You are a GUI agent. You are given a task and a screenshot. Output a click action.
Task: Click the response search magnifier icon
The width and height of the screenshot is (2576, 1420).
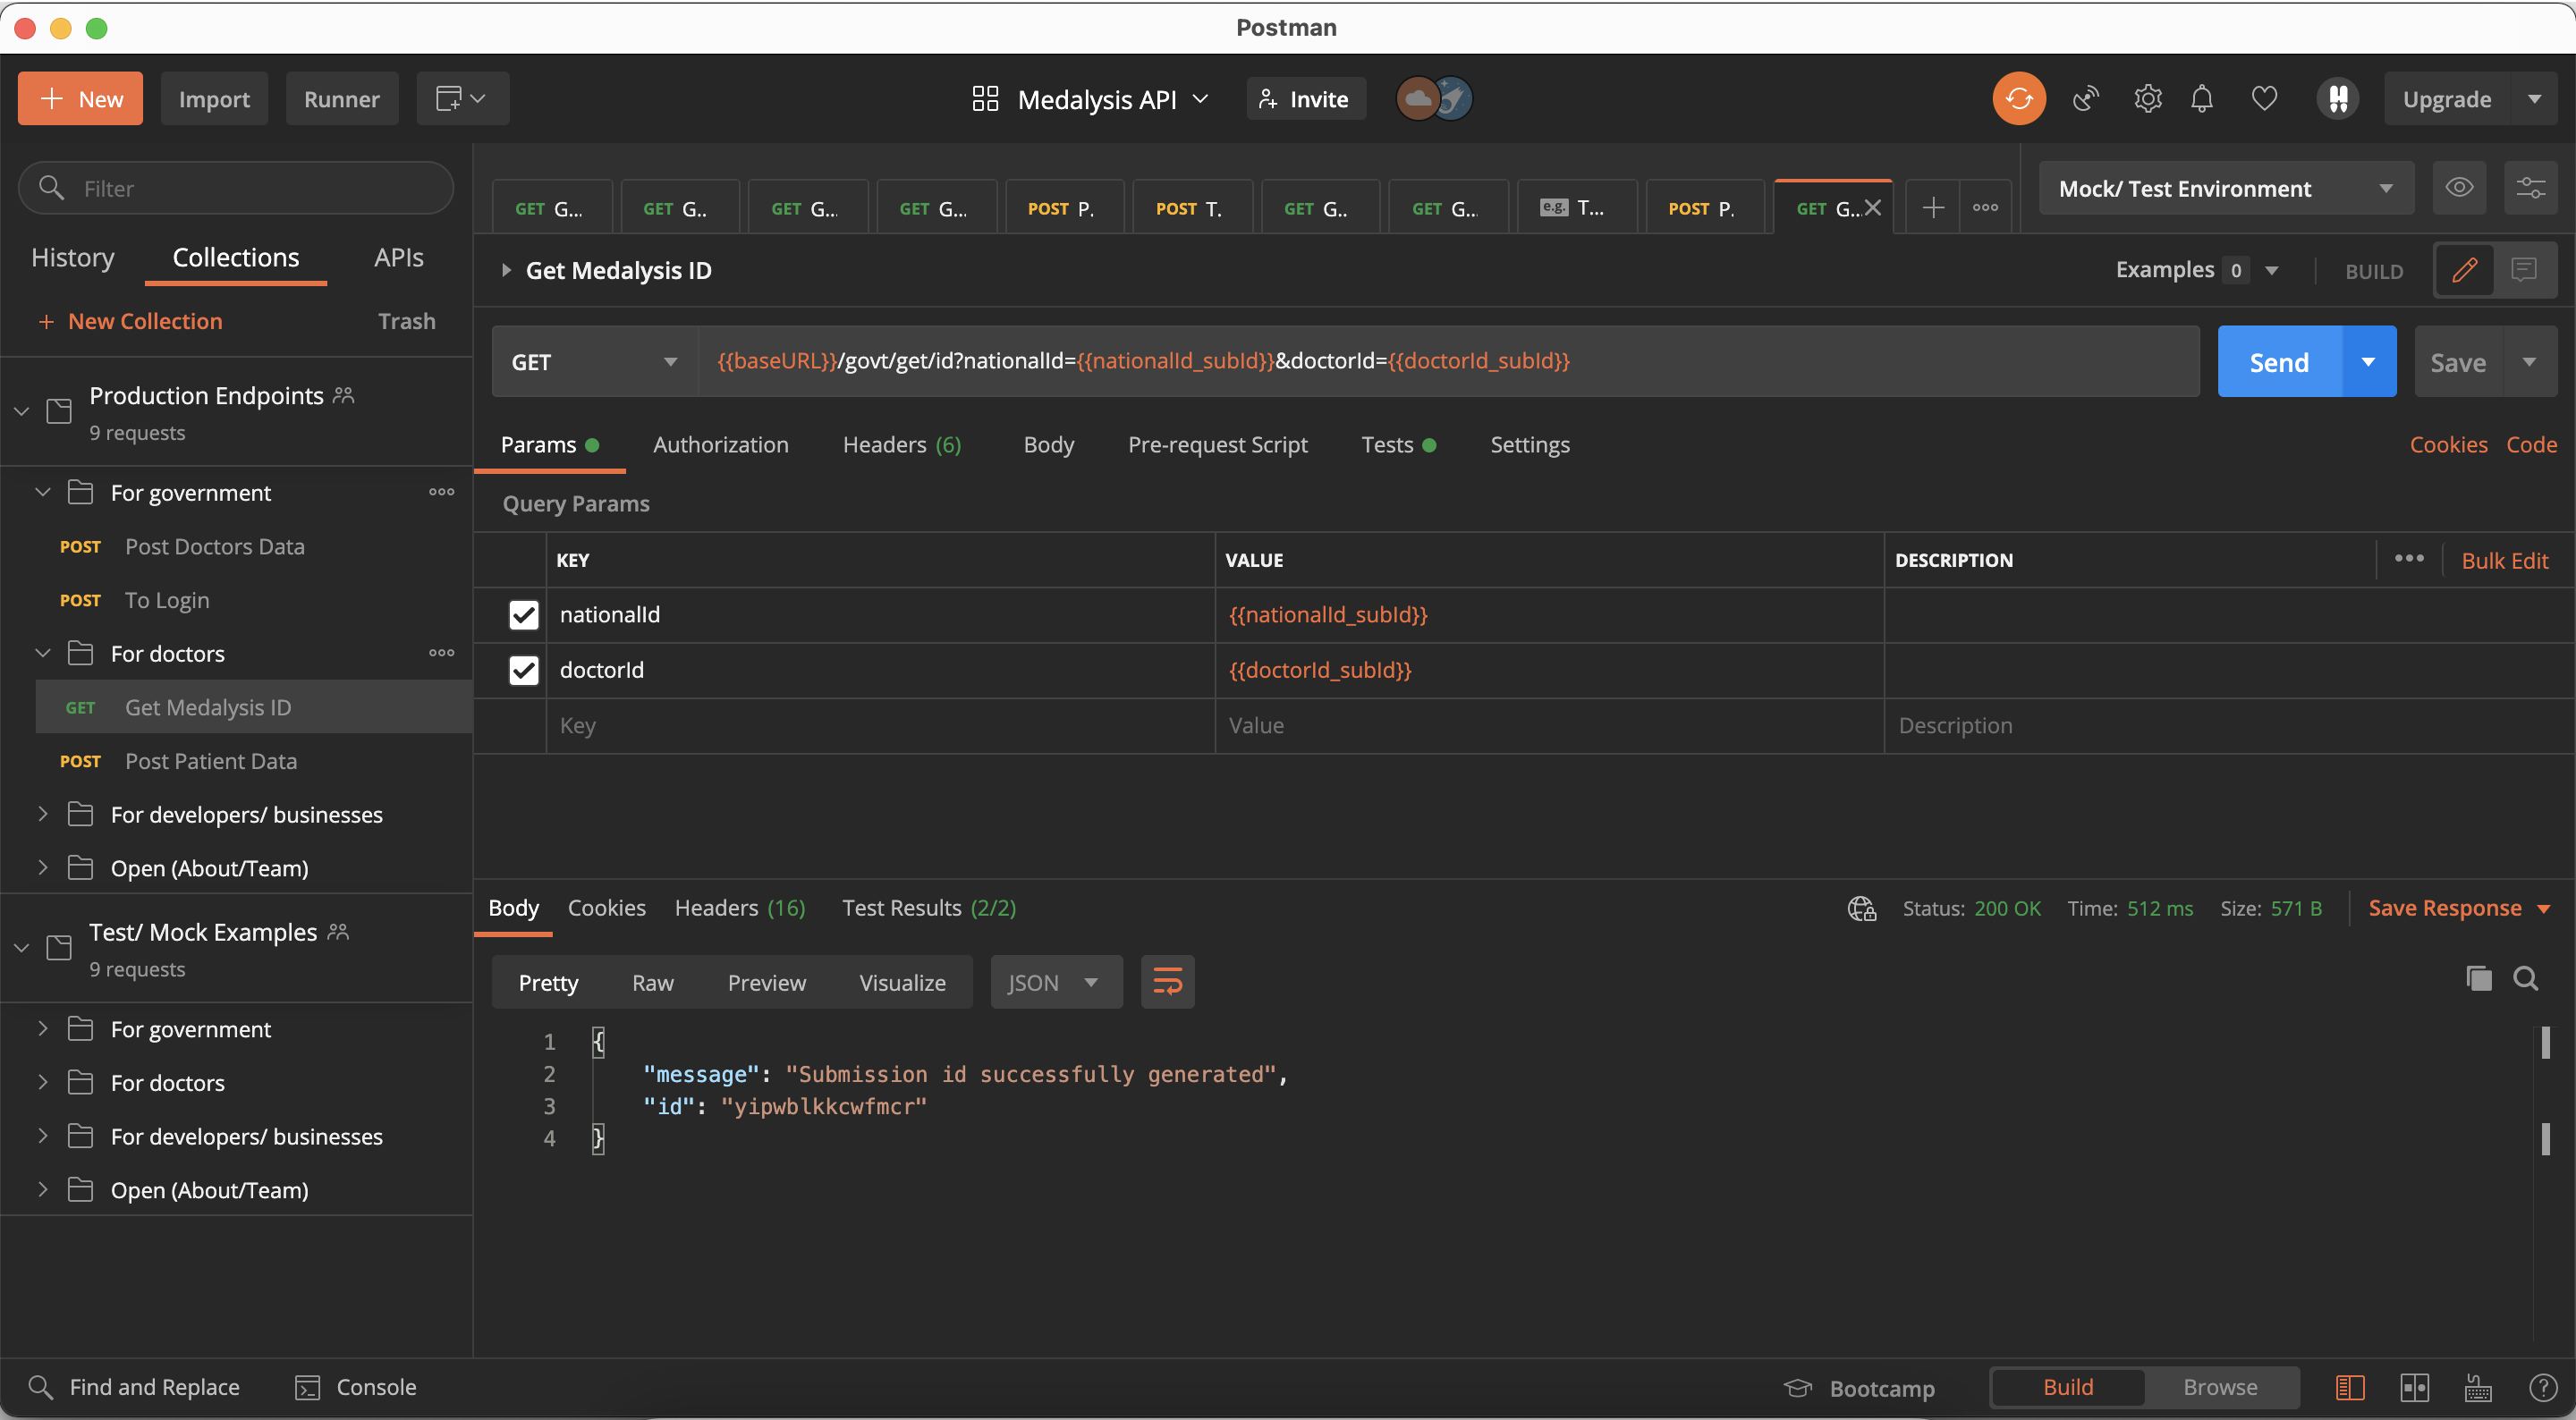pos(2526,978)
